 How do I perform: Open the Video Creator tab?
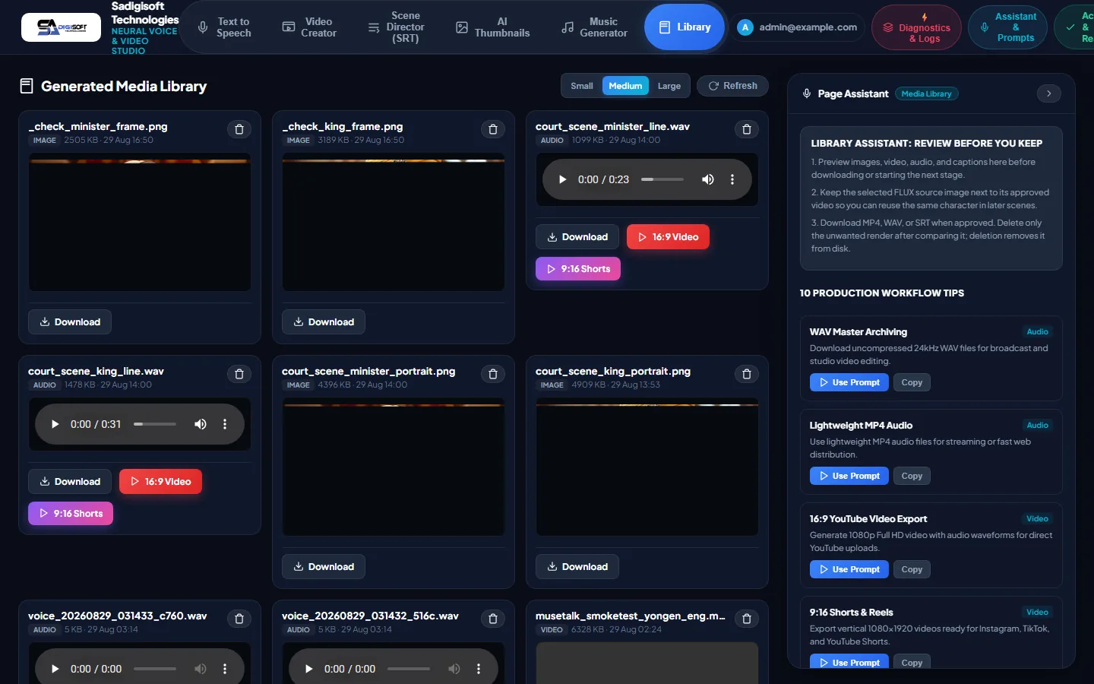[310, 27]
